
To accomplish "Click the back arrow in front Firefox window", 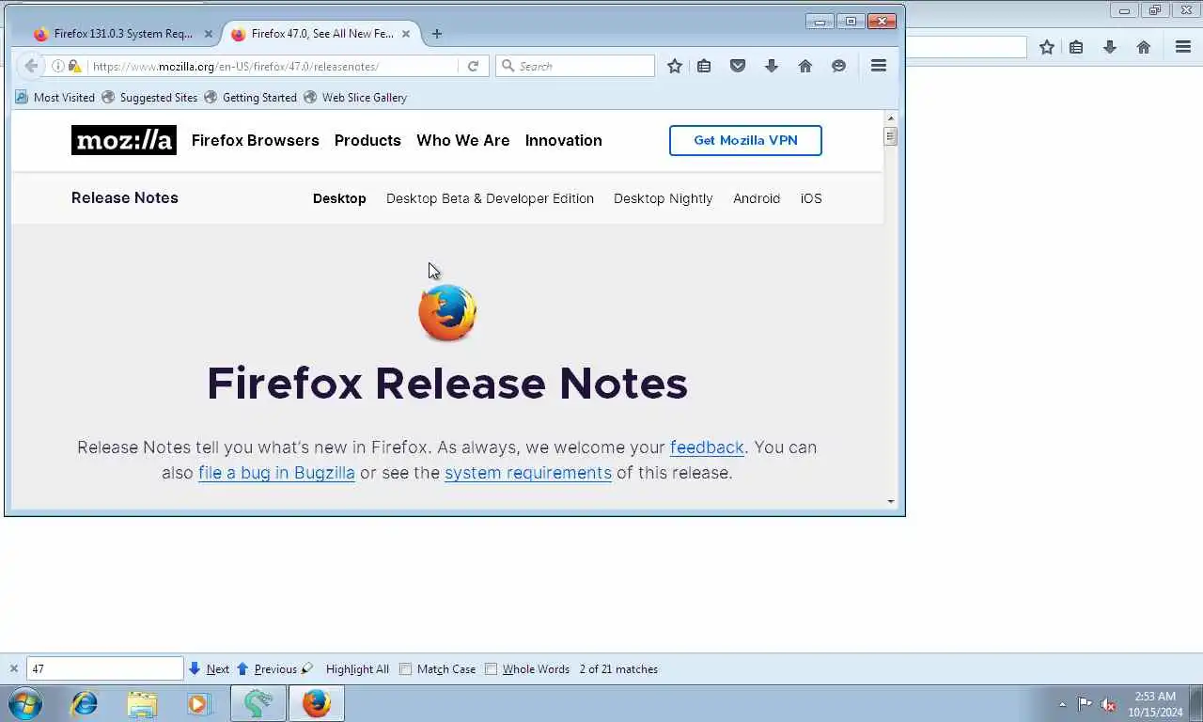I will click(31, 66).
